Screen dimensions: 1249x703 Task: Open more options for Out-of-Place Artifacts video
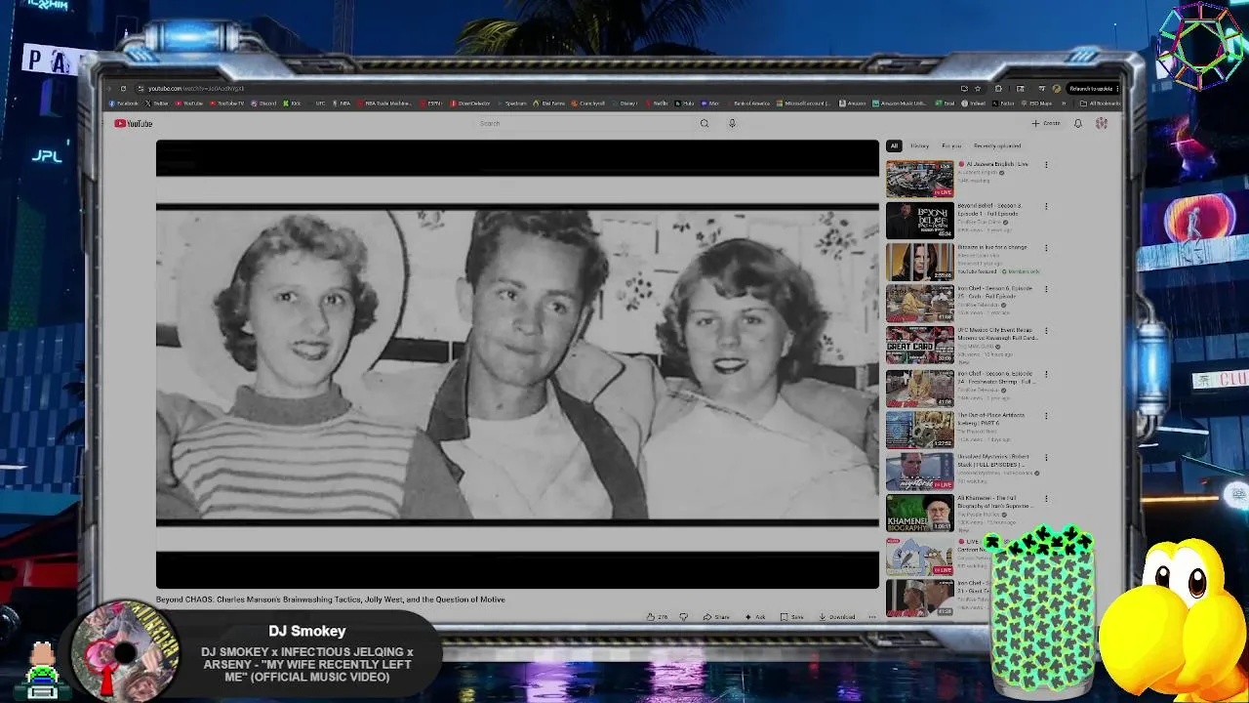click(1046, 416)
